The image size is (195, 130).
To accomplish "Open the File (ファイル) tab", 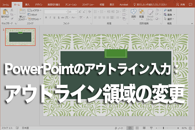I will click(6, 5).
